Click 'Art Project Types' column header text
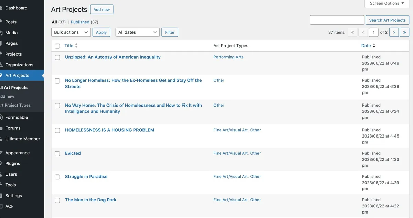 pyautogui.click(x=231, y=46)
